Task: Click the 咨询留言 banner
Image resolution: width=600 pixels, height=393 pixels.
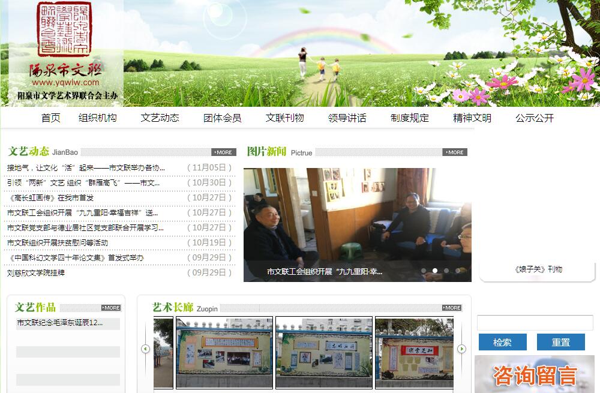Action: point(535,375)
